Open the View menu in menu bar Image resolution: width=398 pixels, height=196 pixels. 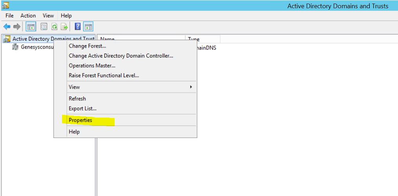tap(48, 16)
